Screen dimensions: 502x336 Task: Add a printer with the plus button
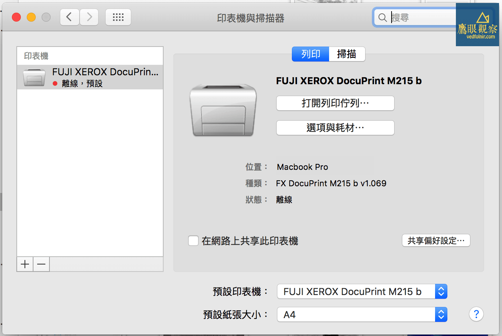[25, 264]
